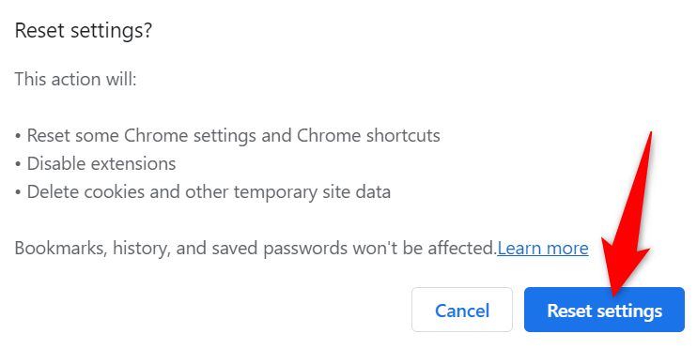
Task: Click the words 'temporary site data'
Action: tap(312, 192)
